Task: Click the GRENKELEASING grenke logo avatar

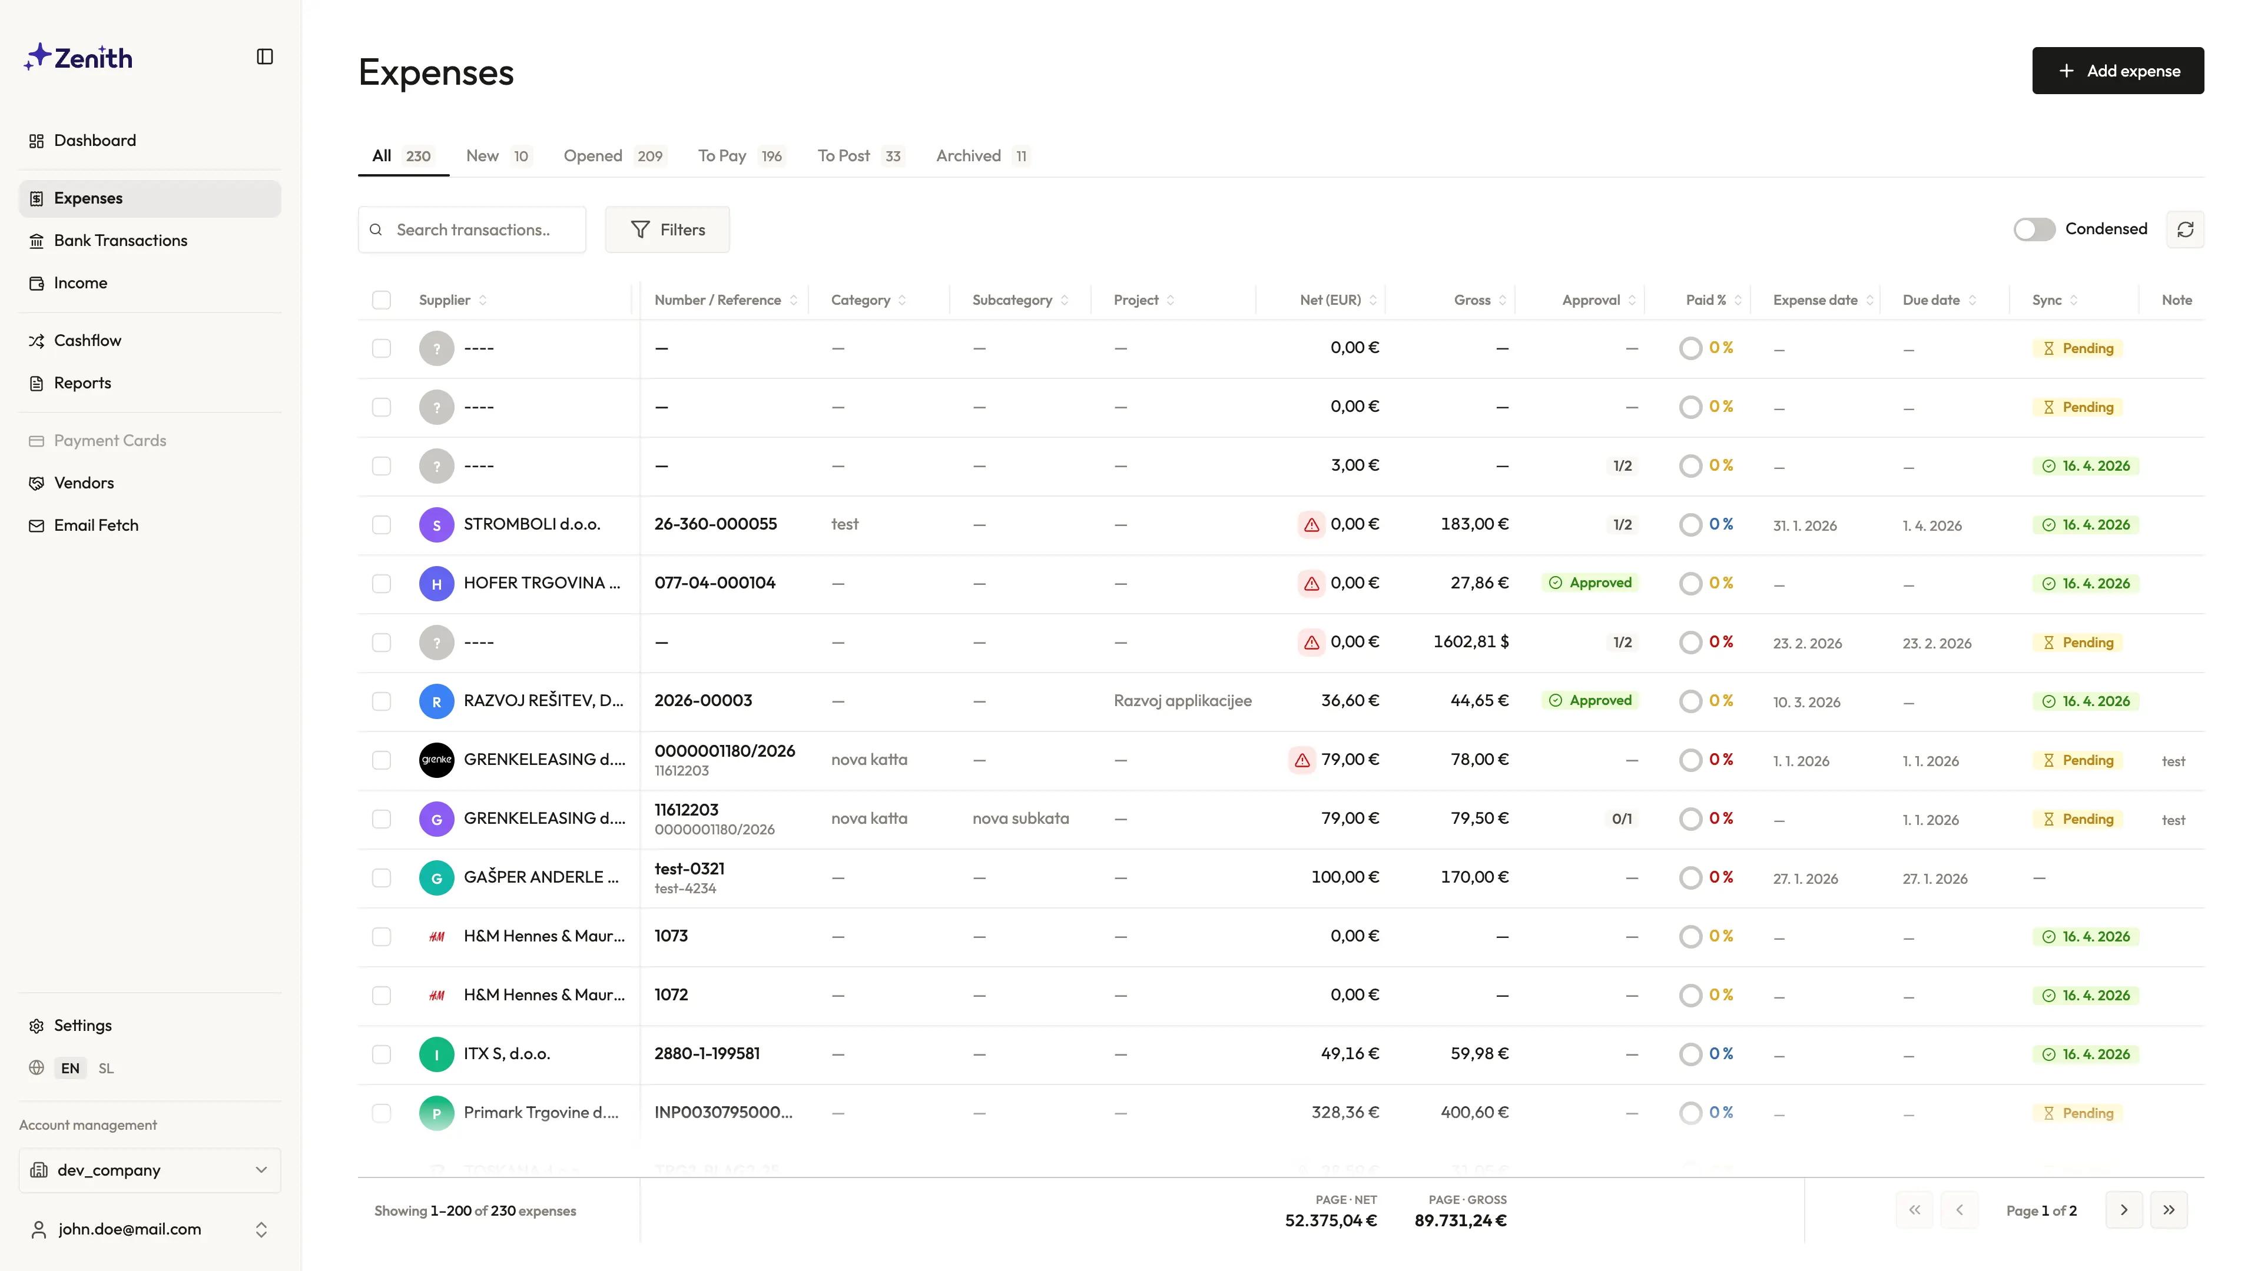Action: coord(436,760)
